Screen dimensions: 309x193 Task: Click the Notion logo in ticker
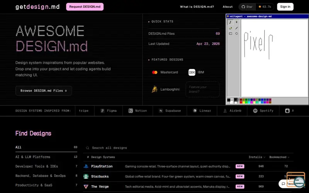[x=131, y=111]
